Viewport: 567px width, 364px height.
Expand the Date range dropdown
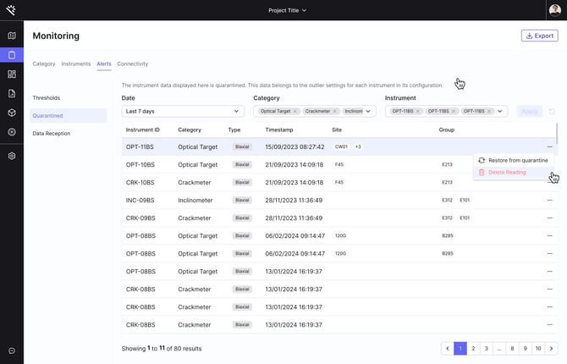[183, 111]
